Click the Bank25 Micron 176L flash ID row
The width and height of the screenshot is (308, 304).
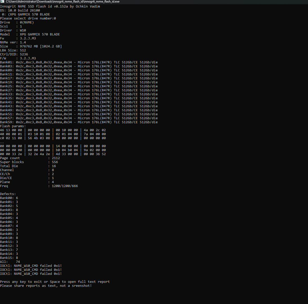point(79,86)
